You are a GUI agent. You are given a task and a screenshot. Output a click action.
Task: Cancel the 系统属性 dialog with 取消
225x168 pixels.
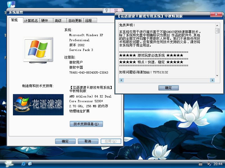(x=88, y=141)
